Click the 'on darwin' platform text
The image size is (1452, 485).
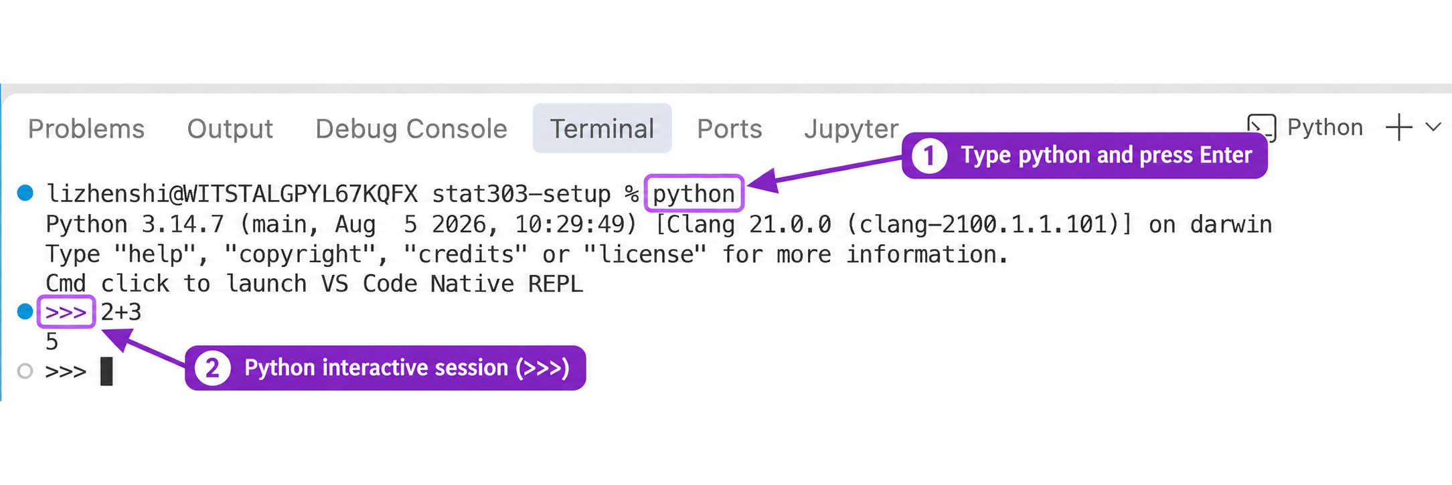[x=1210, y=224]
